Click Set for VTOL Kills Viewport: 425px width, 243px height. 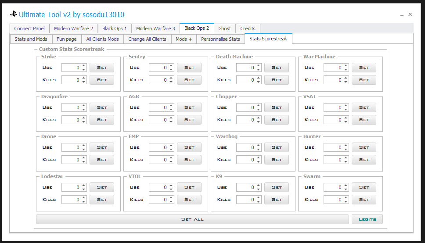pos(189,200)
